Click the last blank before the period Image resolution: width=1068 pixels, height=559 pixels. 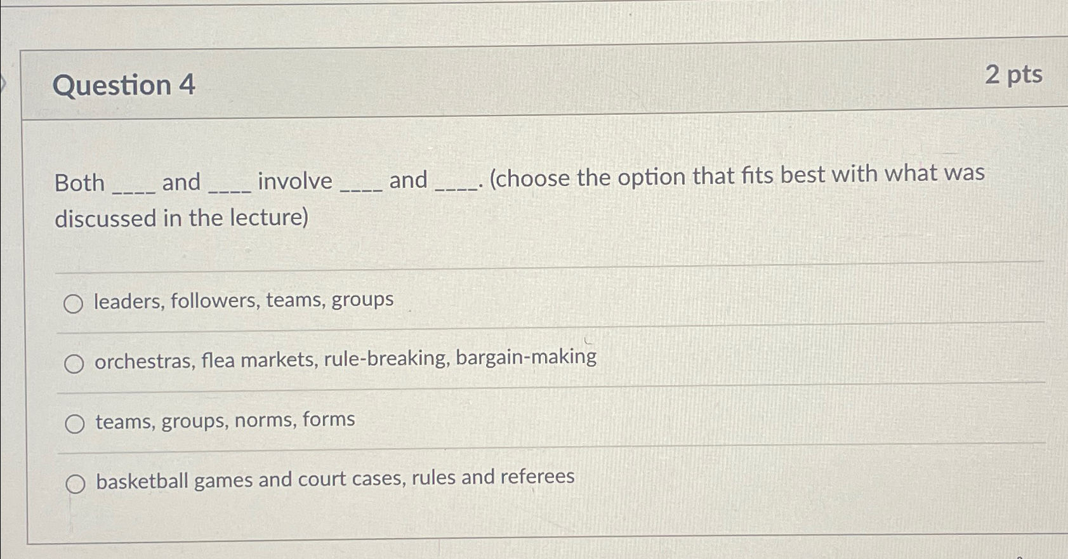pyautogui.click(x=456, y=185)
